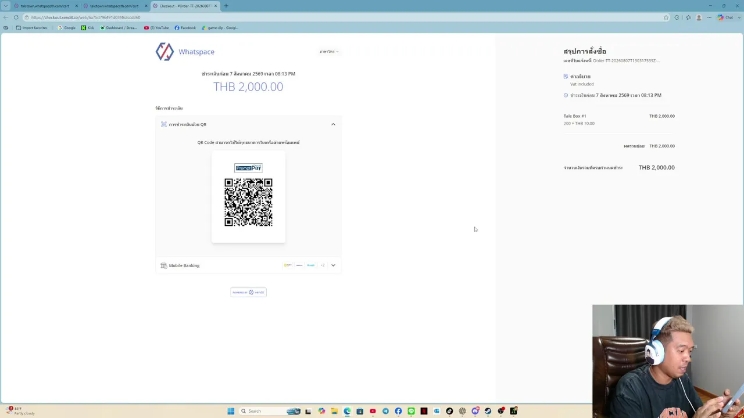The width and height of the screenshot is (744, 418).
Task: Open the Kick bookmark
Action: [x=88, y=28]
